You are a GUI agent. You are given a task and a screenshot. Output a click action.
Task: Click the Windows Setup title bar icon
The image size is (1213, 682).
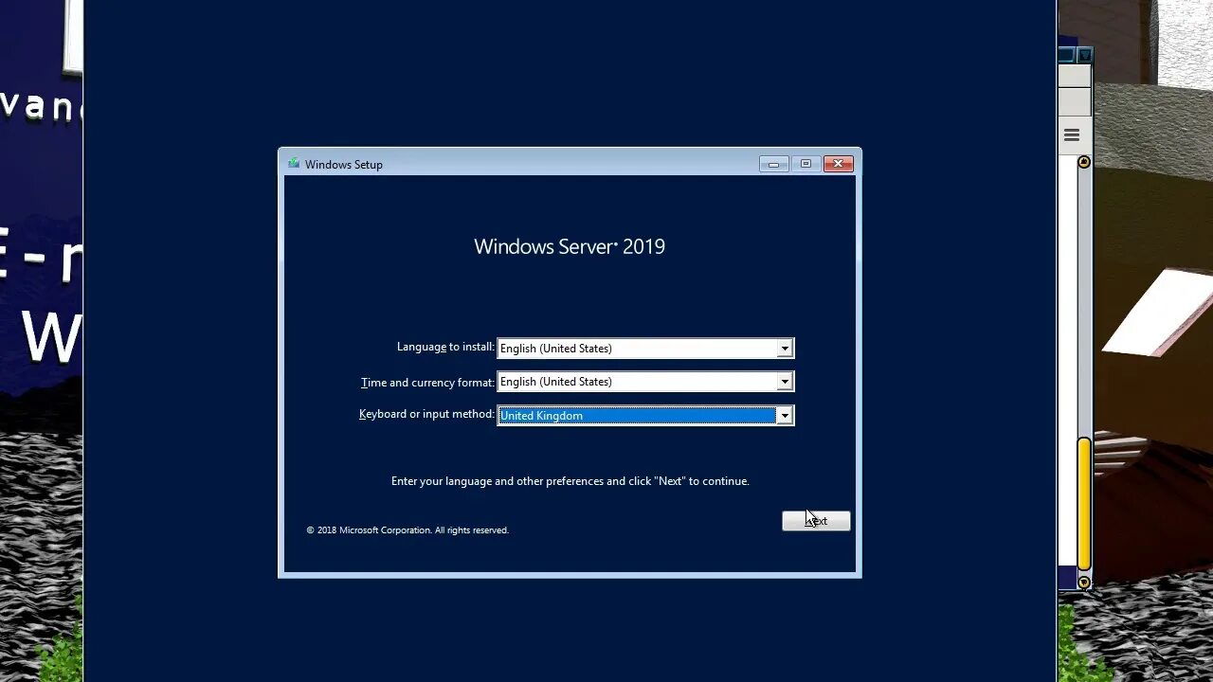[x=294, y=164]
